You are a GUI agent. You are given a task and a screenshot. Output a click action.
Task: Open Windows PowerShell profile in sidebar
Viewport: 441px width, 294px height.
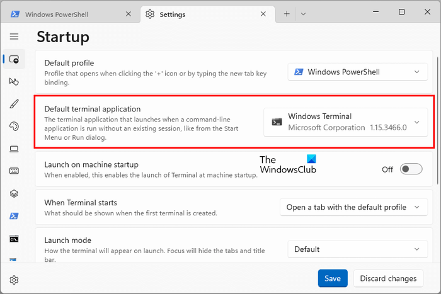[x=14, y=216]
